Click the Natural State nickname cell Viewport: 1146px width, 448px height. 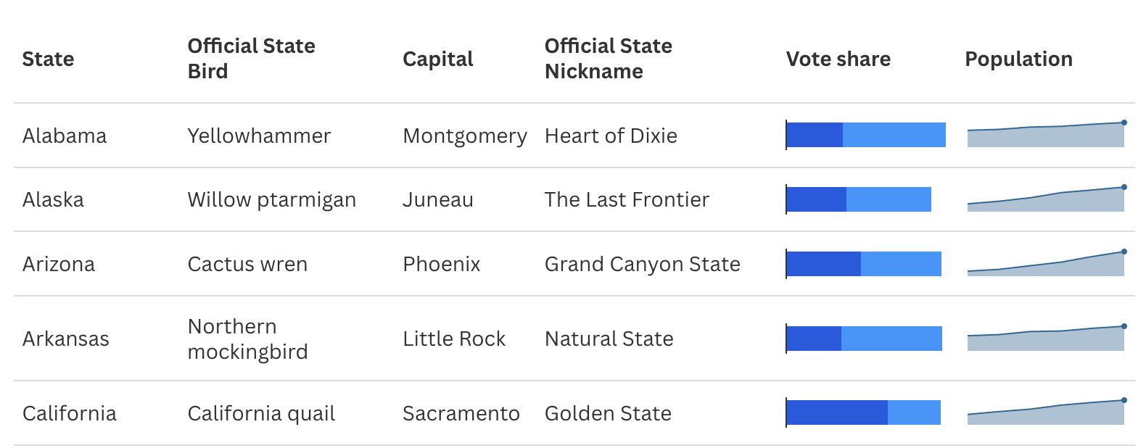tap(609, 339)
